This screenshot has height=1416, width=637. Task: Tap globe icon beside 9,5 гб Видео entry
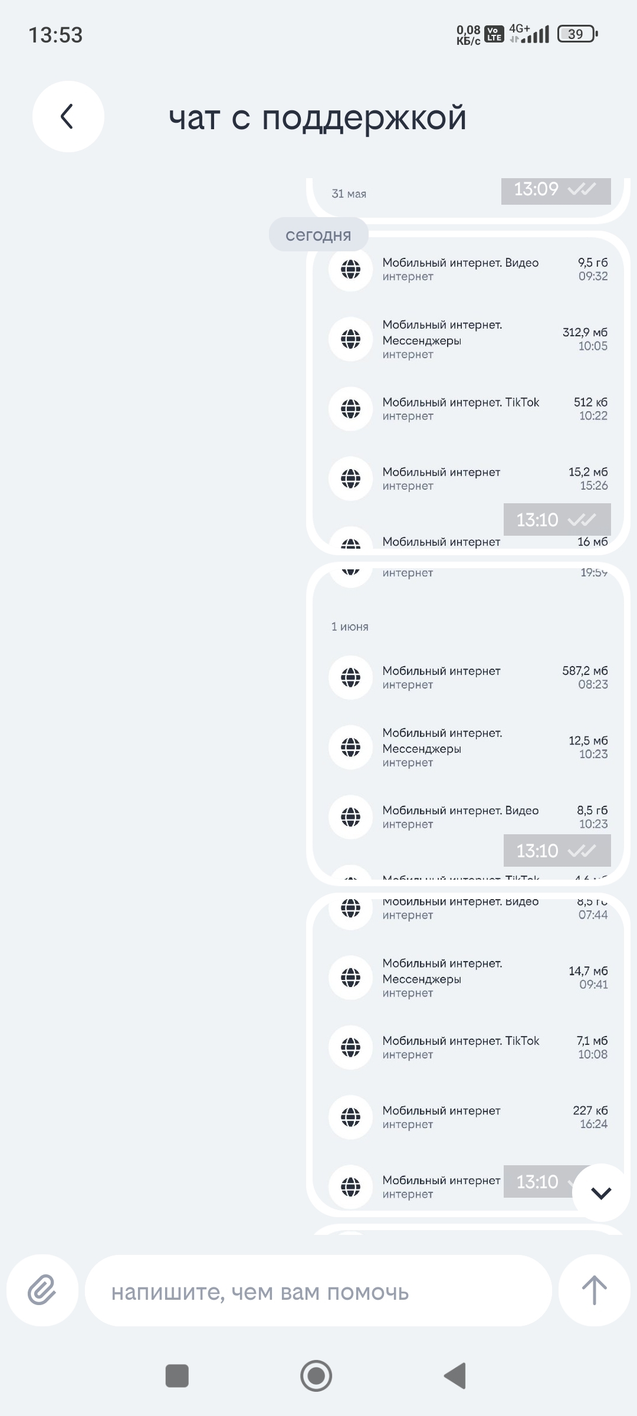pyautogui.click(x=351, y=269)
